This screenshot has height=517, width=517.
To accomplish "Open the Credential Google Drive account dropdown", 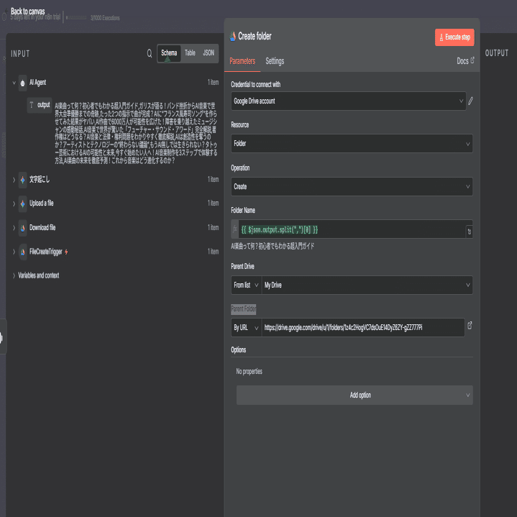I will click(x=349, y=101).
